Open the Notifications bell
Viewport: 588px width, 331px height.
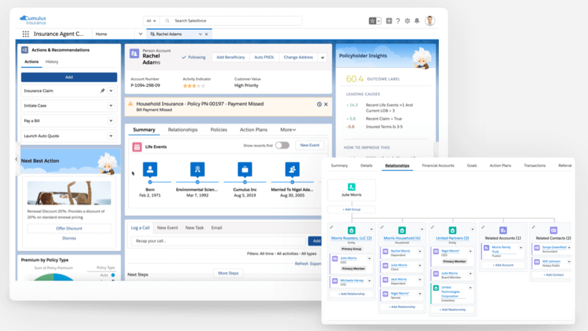pyautogui.click(x=417, y=21)
